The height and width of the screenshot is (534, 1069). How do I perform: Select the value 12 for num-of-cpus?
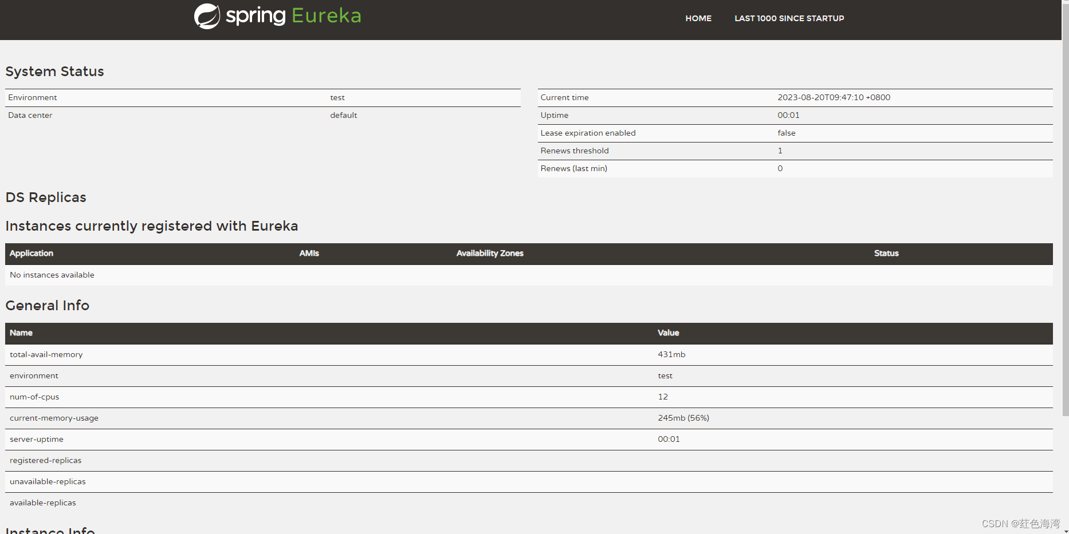pyautogui.click(x=663, y=397)
